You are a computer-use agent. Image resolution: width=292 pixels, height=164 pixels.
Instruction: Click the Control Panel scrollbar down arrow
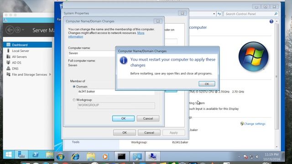pyautogui.click(x=277, y=147)
